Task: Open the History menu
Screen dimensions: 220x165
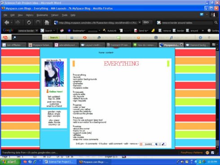Action: click(30, 15)
